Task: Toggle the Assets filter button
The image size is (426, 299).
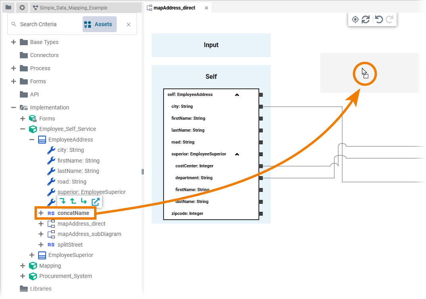Action: 99,24
